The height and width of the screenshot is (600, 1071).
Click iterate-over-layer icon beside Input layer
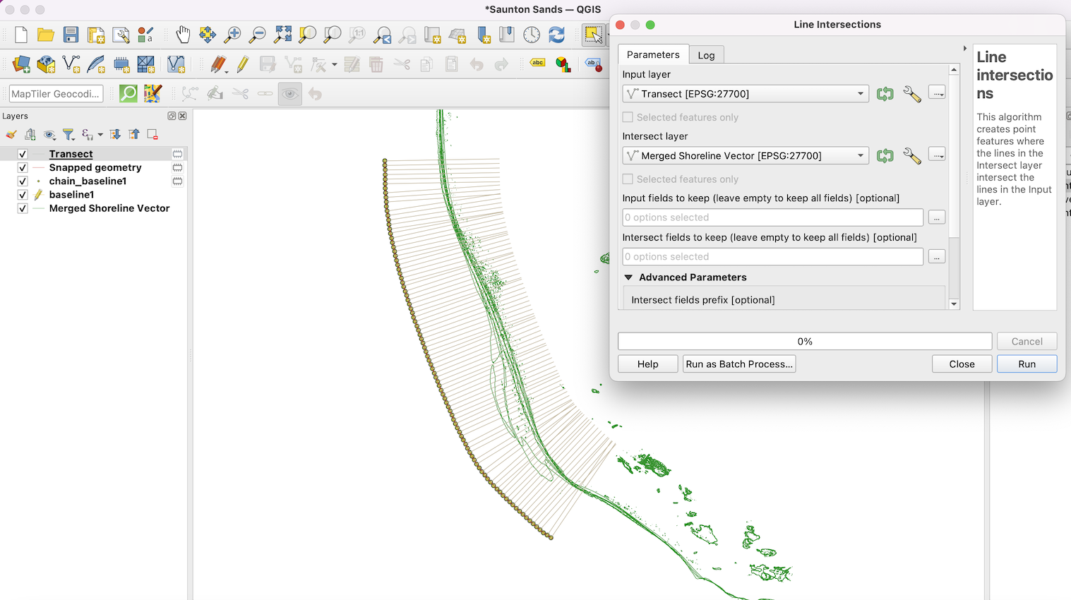pos(885,94)
